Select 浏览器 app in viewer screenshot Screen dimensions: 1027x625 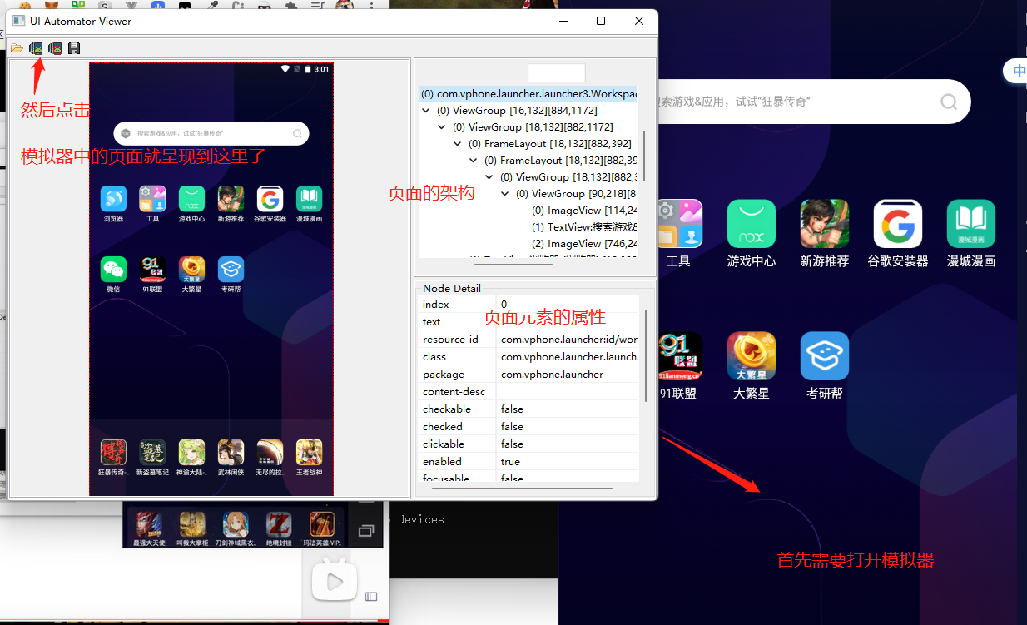[x=113, y=199]
